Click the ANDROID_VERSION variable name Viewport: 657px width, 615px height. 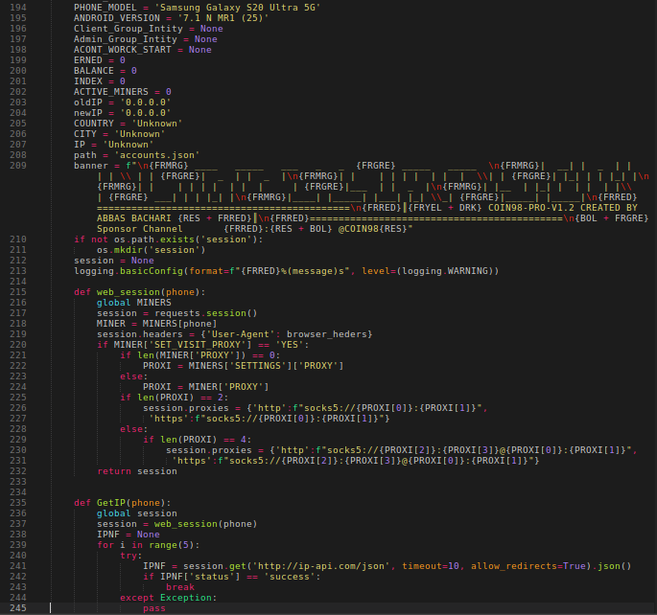coord(117,18)
